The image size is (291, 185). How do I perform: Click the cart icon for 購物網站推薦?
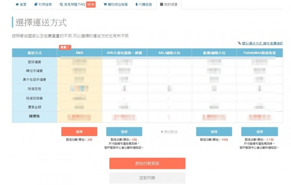coord(105,5)
